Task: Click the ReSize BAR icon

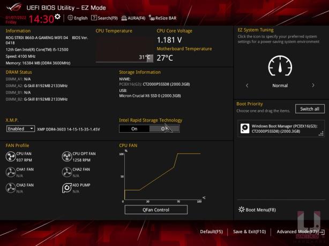Action: (x=152, y=18)
